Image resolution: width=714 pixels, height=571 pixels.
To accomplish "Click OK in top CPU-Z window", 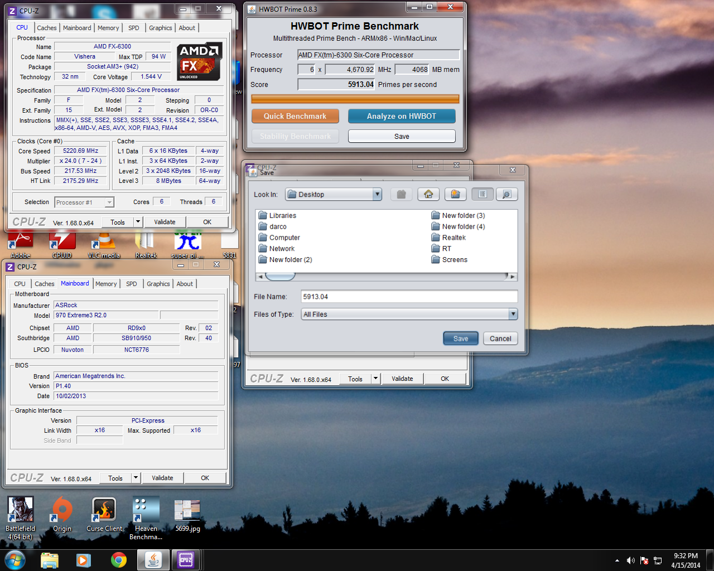I will 207,222.
